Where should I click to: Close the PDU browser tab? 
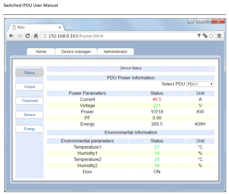tap(60, 27)
